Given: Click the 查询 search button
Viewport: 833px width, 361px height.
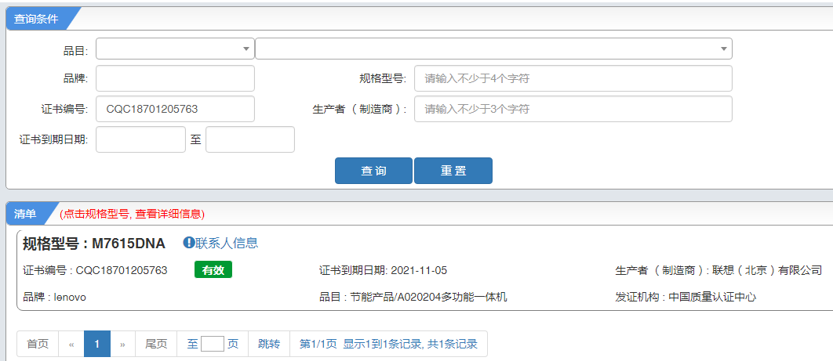Looking at the screenshot, I should click(x=373, y=171).
